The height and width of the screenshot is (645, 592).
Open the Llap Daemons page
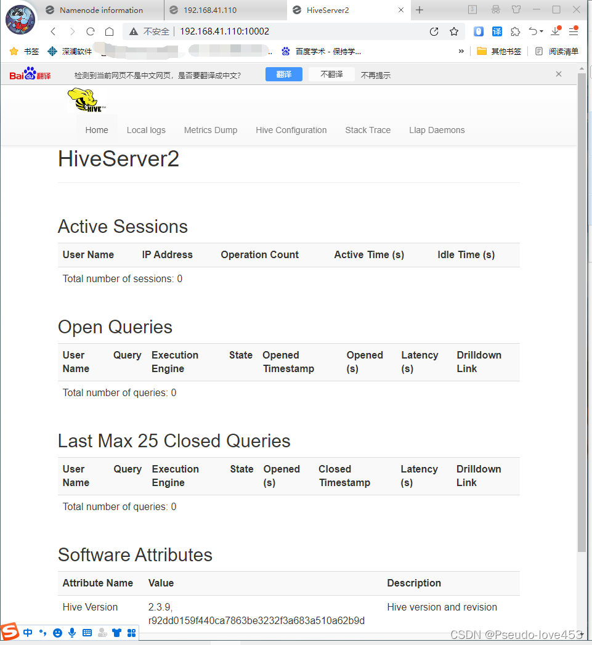point(437,130)
